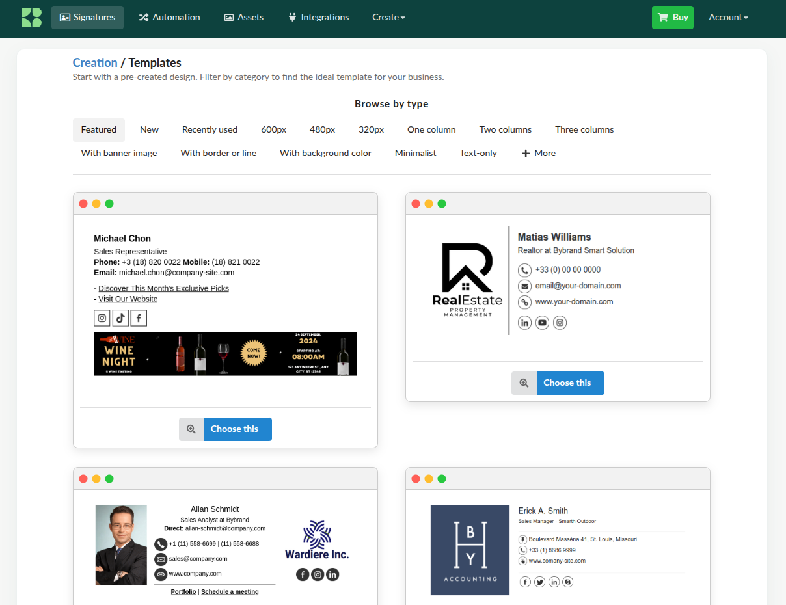Click the magnifier preview icon under Matias Williams template

pyautogui.click(x=524, y=383)
